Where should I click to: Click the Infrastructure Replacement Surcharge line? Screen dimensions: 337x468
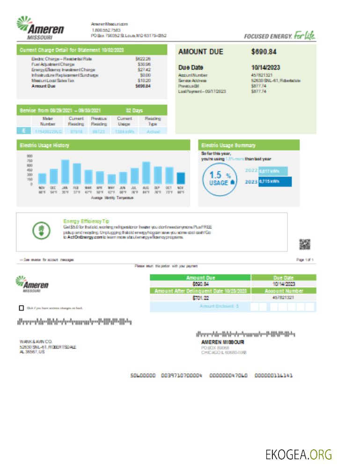(x=91, y=75)
